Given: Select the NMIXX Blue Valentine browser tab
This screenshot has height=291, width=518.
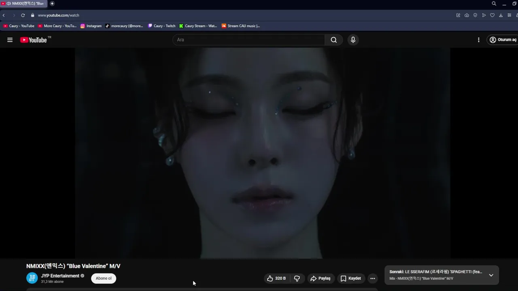Looking at the screenshot, I should [x=24, y=4].
